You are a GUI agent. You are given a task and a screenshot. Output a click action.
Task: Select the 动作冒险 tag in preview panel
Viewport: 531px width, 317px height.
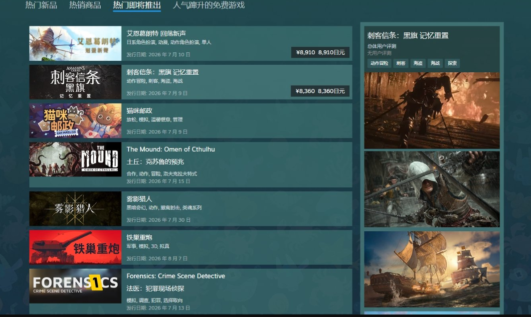click(379, 63)
